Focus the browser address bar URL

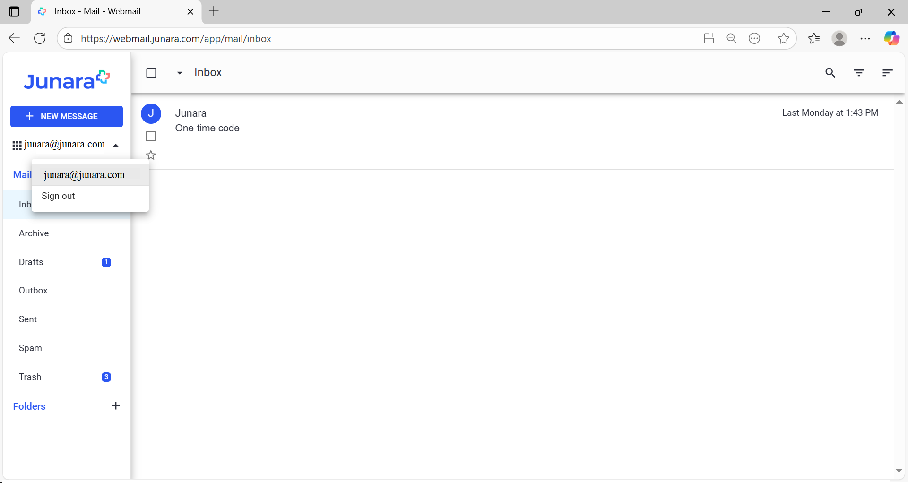[176, 39]
